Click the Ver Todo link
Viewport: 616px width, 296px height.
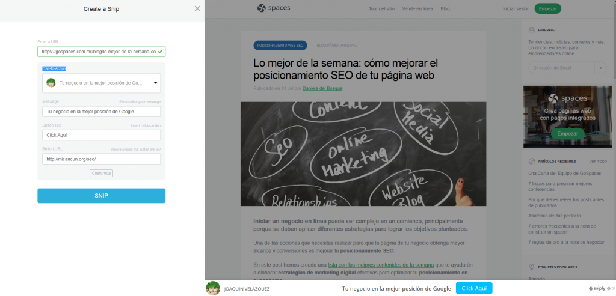[x=598, y=162]
